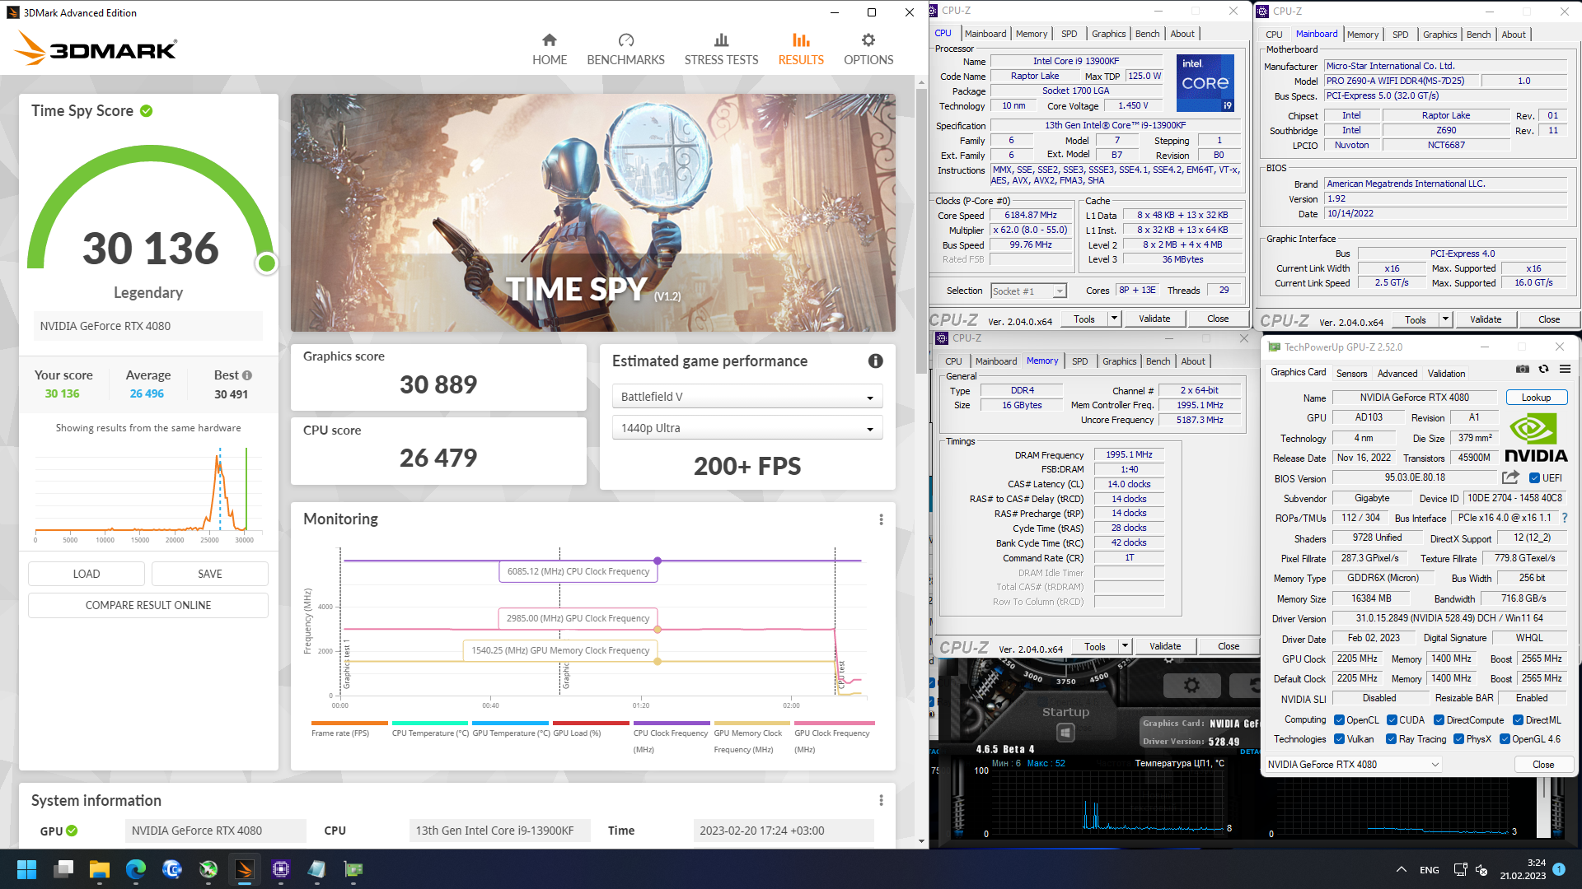
Task: Show info for Estimated game performance
Action: [875, 361]
